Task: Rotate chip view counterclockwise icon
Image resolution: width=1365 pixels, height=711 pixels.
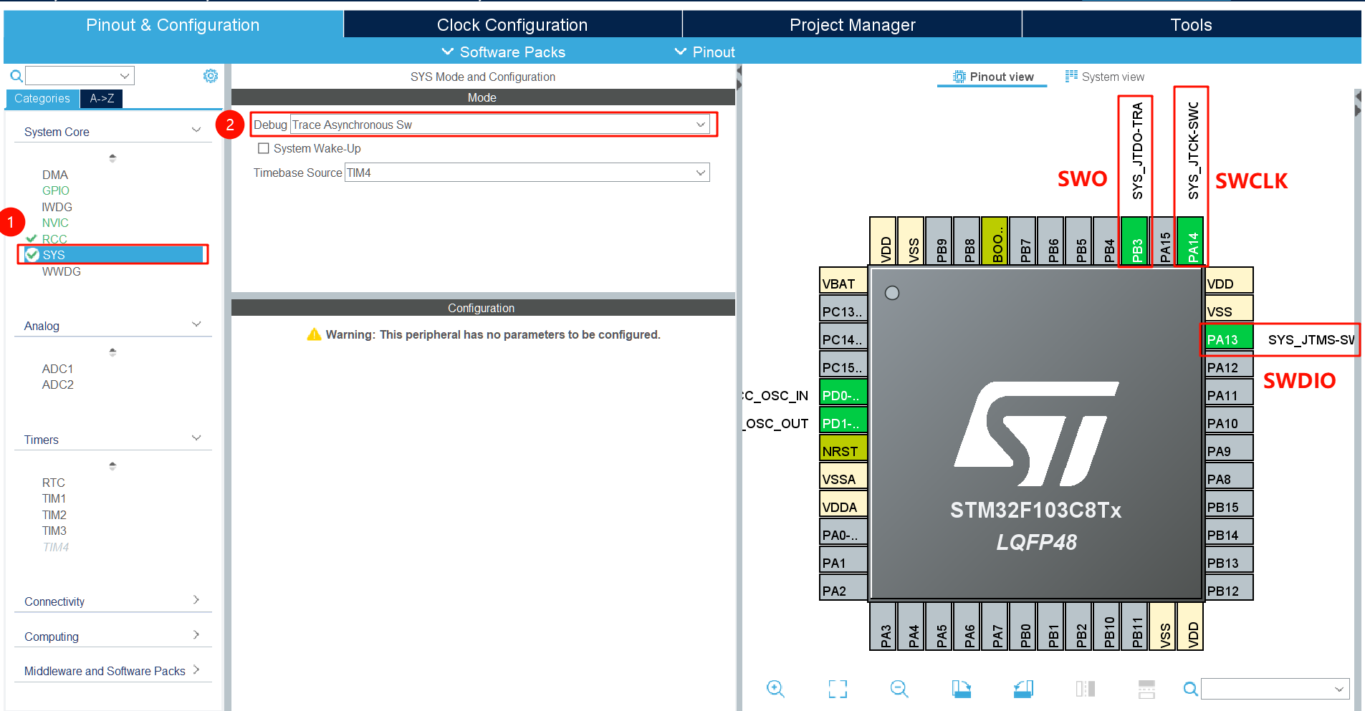Action: tap(1023, 689)
